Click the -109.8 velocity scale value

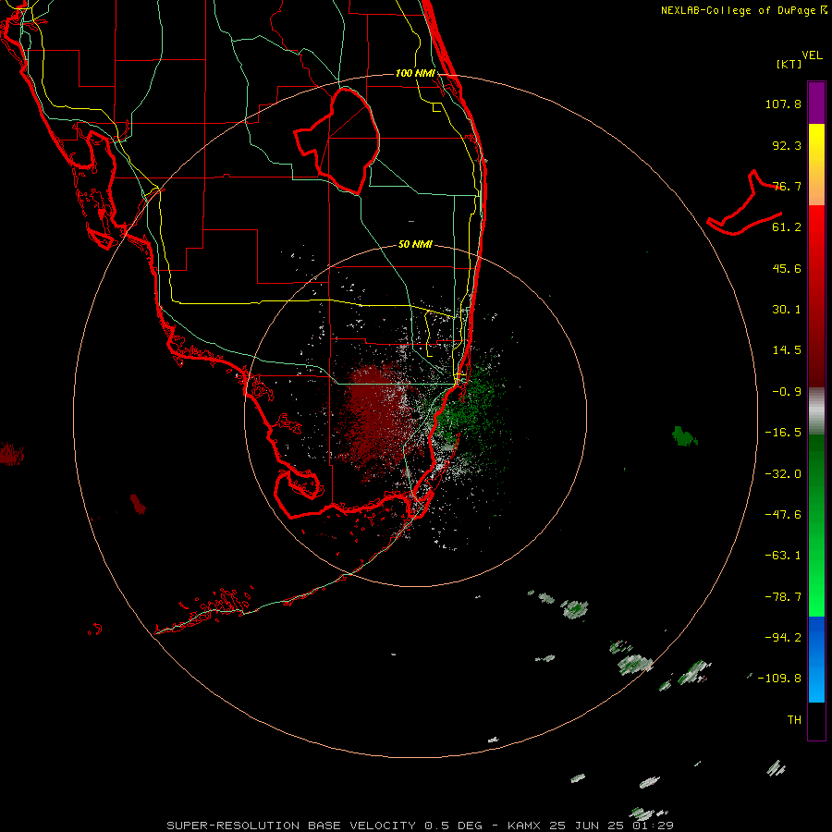click(780, 679)
